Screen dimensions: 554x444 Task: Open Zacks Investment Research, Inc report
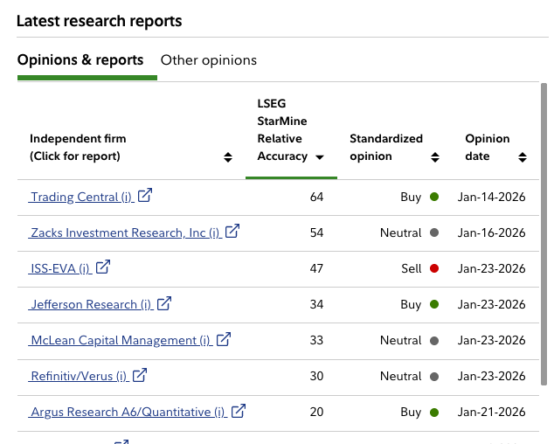[125, 233]
